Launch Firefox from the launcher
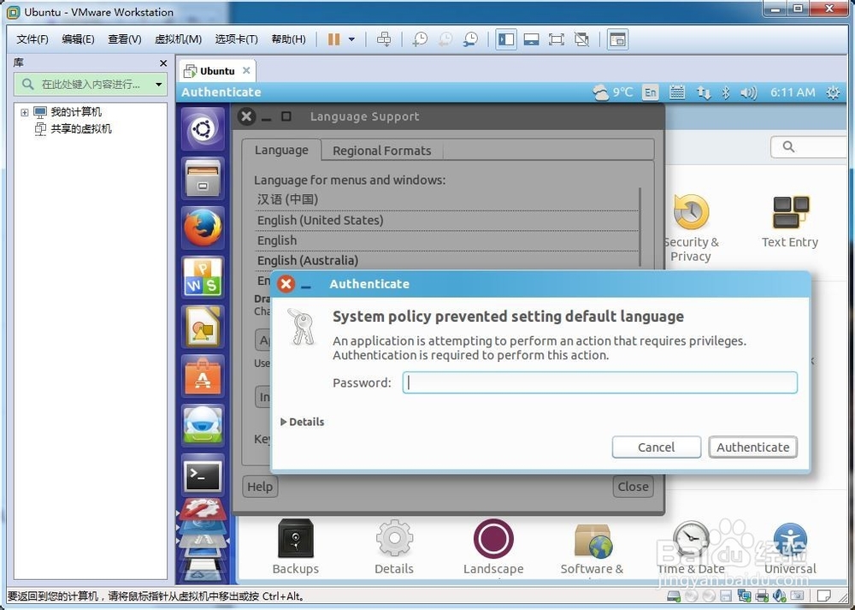Viewport: 855px width, 610px height. tap(203, 228)
